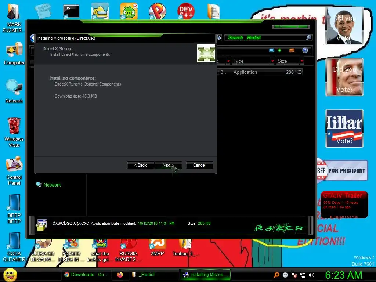This screenshot has height=282, width=376.
Task: Select the PISSED BIRDS IN... desktop icon
Action: point(71,250)
